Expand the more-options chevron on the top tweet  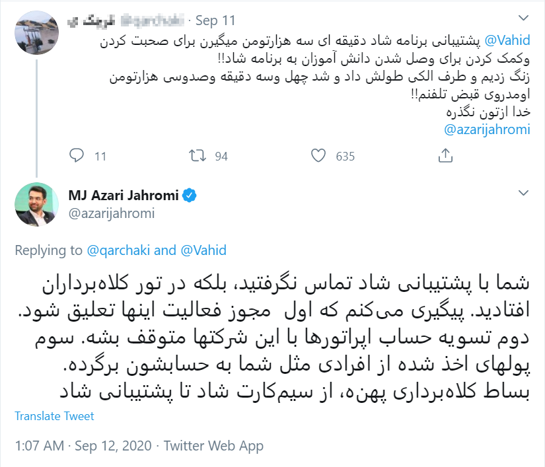pos(522,17)
